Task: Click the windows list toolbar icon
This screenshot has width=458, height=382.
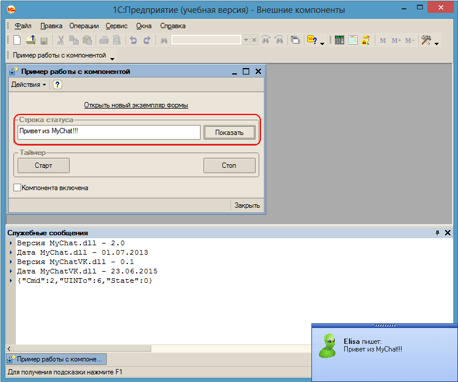Action: click(295, 40)
